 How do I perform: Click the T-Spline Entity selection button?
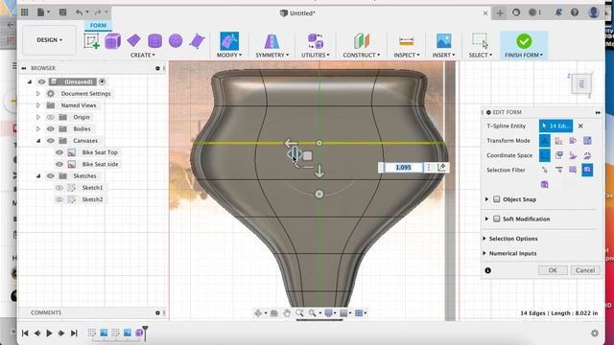[x=556, y=126]
